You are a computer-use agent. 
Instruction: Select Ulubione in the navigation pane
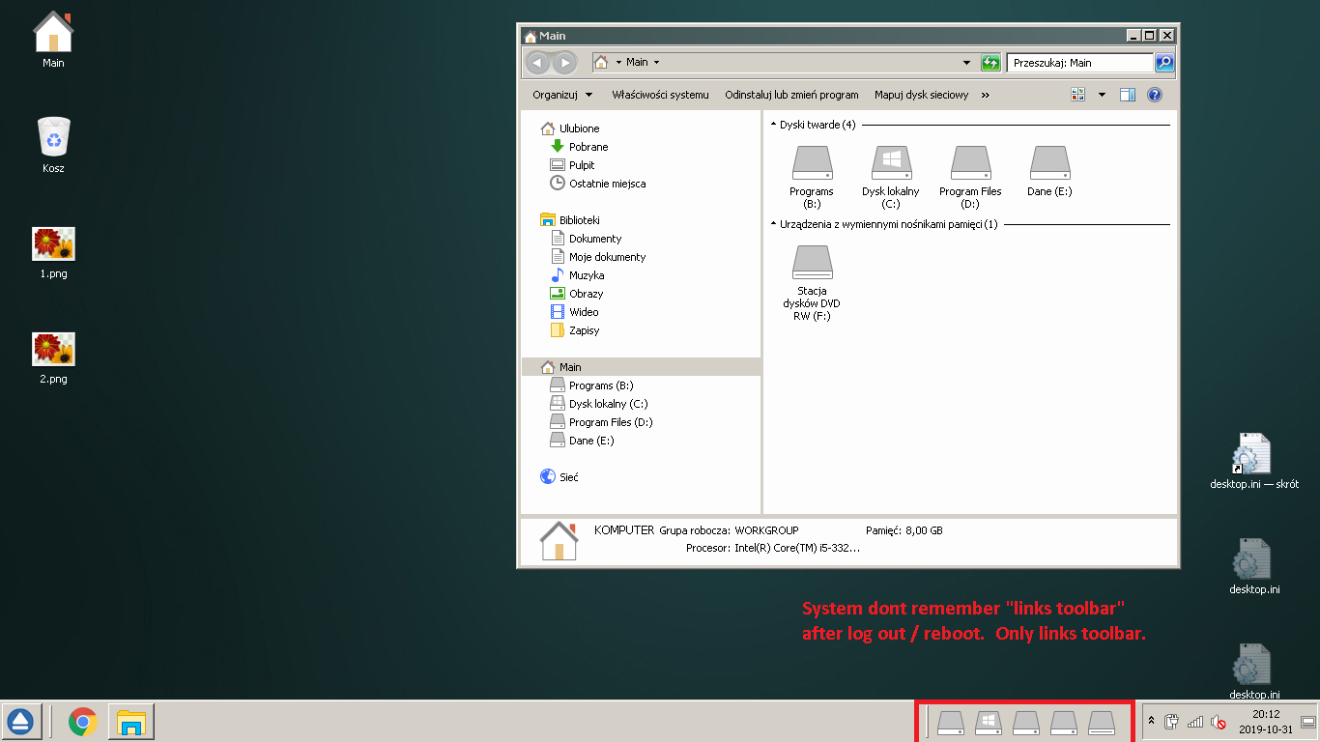point(579,128)
